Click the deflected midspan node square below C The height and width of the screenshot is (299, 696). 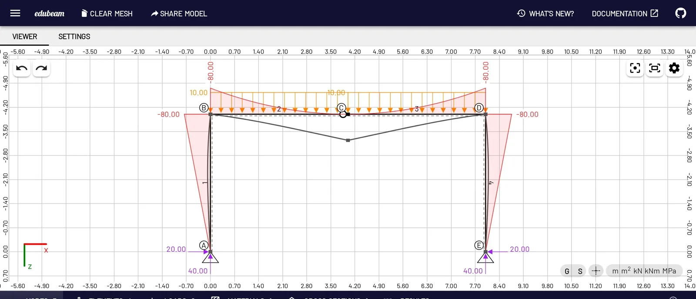(348, 140)
